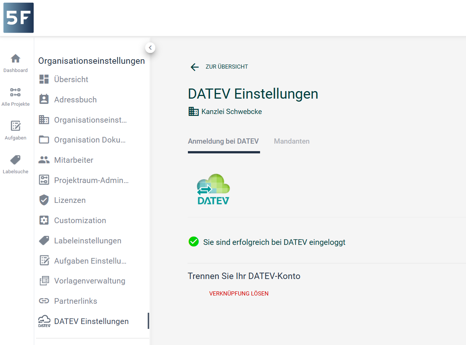Click the Übersicht dashboard icon
This screenshot has width=466, height=345.
tap(44, 79)
